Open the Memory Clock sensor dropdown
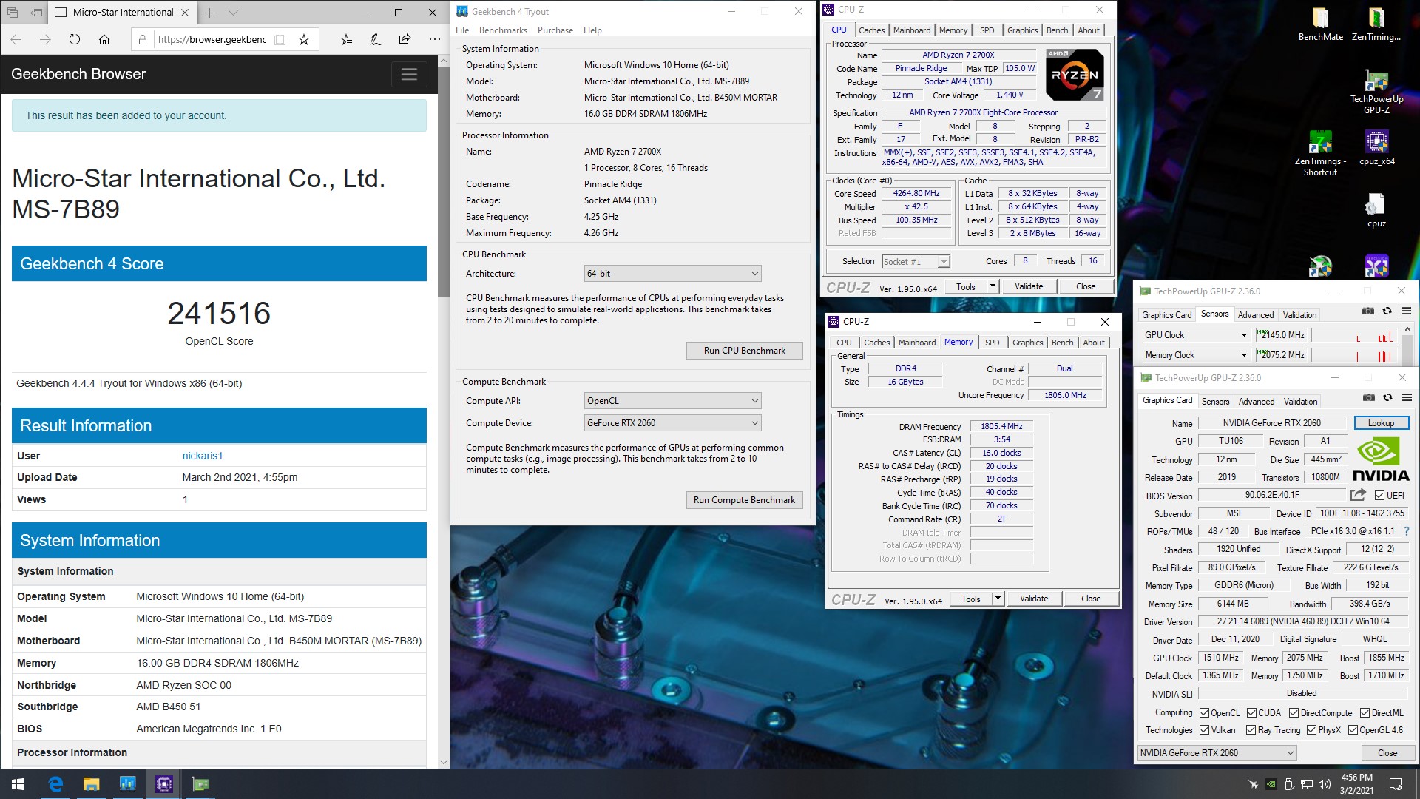1420x799 pixels. pyautogui.click(x=1196, y=355)
